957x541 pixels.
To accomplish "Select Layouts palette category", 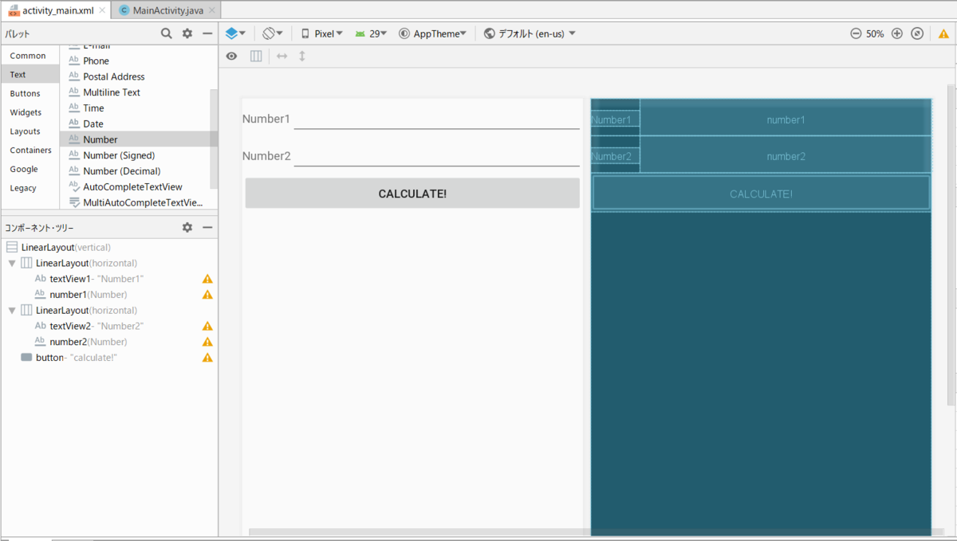I will (x=30, y=131).
